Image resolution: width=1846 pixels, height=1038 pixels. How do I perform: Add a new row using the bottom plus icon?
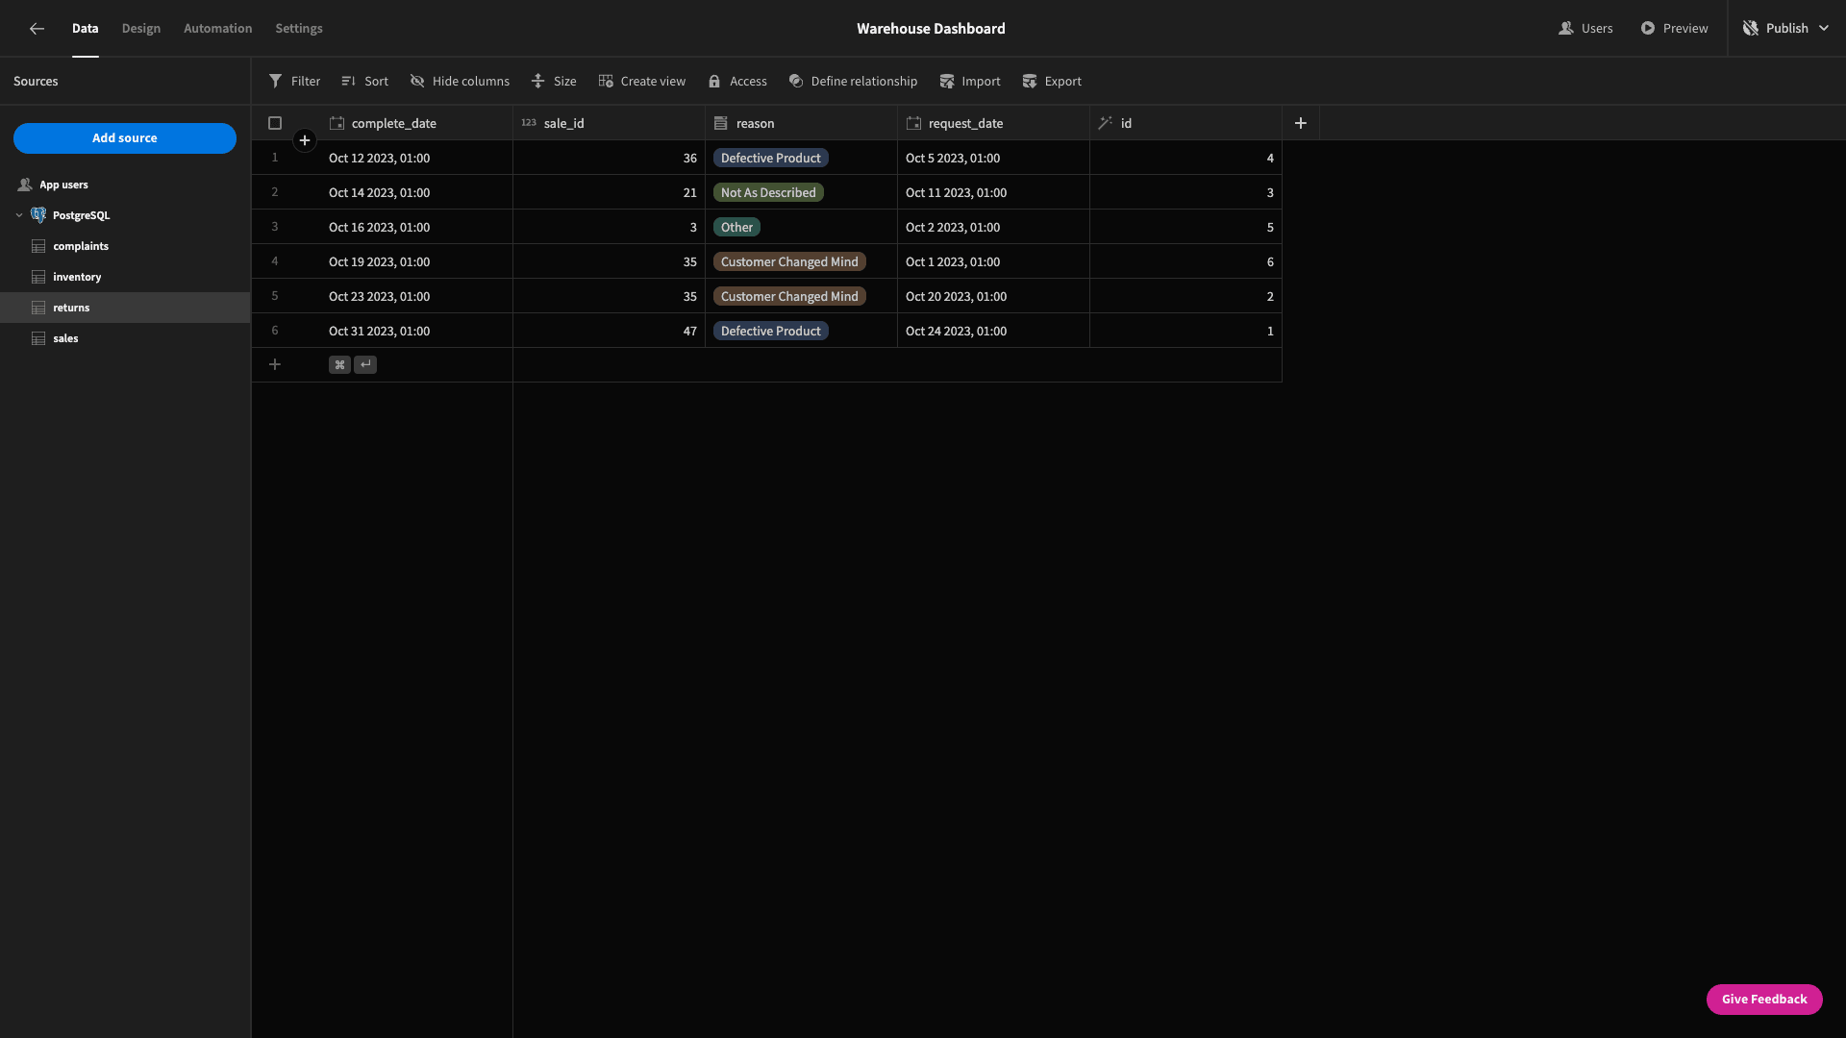click(275, 364)
